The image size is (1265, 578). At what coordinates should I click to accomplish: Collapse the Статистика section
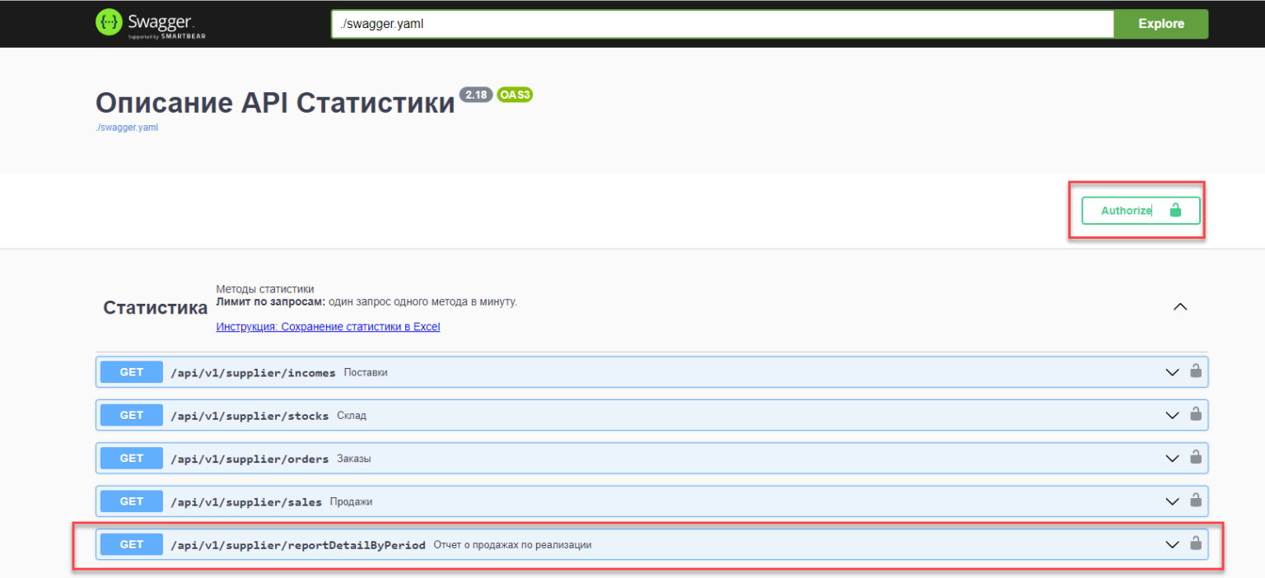pyautogui.click(x=1179, y=307)
